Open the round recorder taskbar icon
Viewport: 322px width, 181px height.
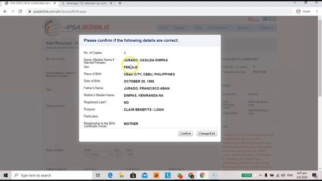[214, 175]
